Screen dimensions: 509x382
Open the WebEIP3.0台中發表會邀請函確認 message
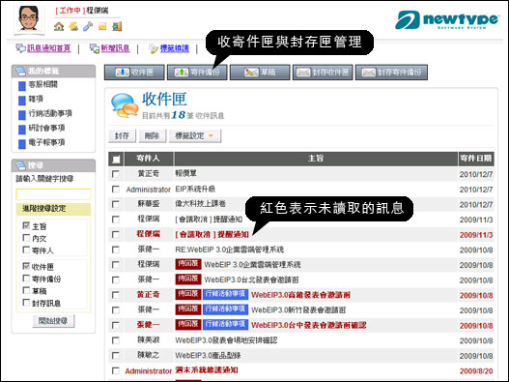(309, 325)
